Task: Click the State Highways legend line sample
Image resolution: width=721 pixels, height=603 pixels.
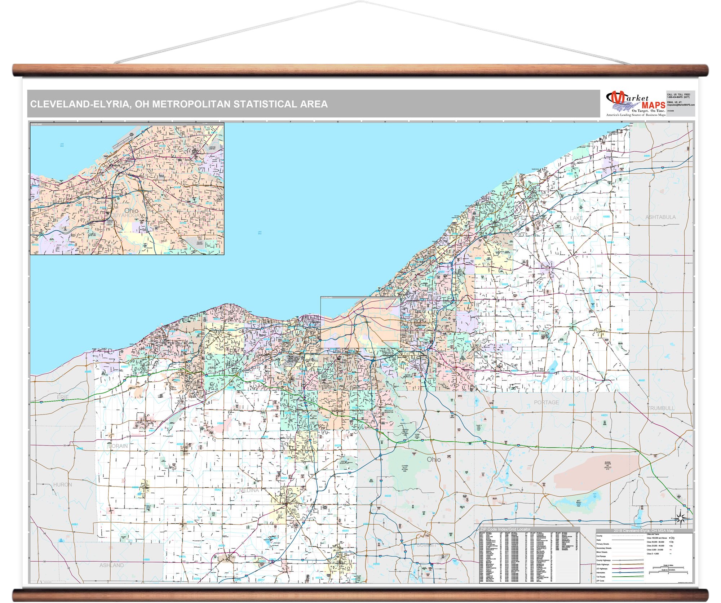Action: click(x=628, y=564)
